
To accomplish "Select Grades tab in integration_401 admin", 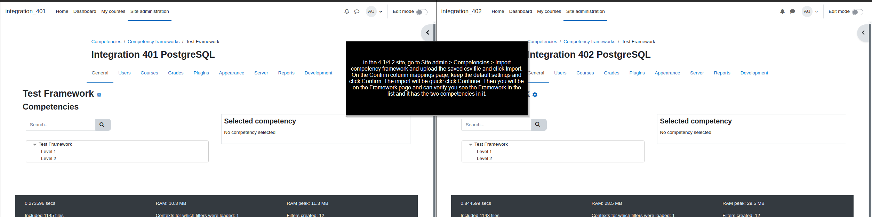I will 176,73.
